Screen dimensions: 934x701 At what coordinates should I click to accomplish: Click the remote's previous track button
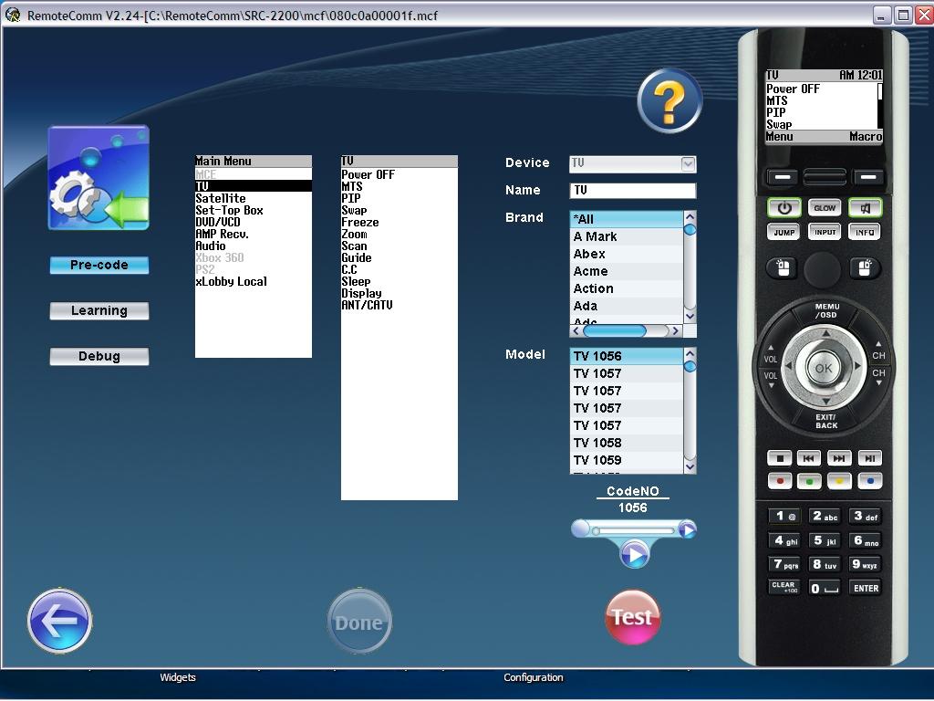pyautogui.click(x=808, y=458)
